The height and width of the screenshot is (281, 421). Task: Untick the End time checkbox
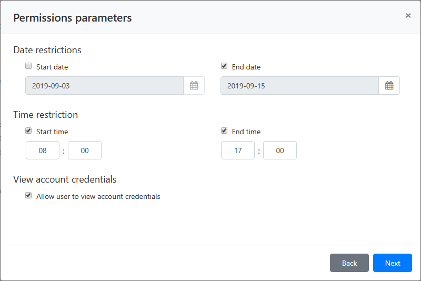click(x=224, y=131)
